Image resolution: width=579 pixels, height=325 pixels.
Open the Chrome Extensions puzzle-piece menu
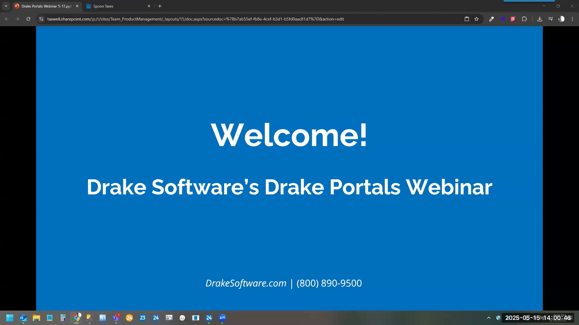(524, 19)
